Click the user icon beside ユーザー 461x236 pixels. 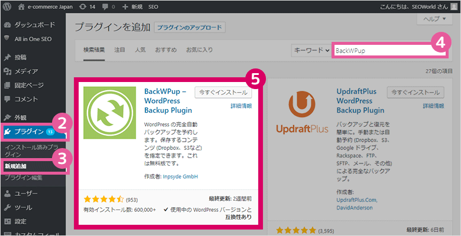pos(8,194)
